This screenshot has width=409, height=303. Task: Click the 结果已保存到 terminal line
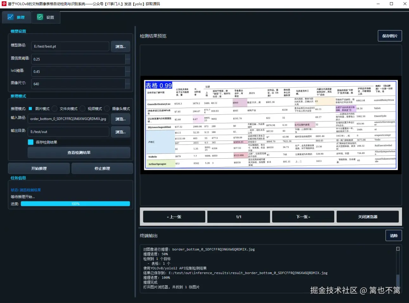(235, 273)
